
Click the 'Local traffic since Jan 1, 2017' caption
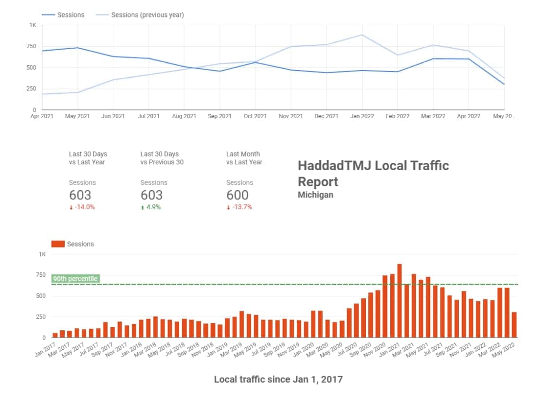[278, 379]
